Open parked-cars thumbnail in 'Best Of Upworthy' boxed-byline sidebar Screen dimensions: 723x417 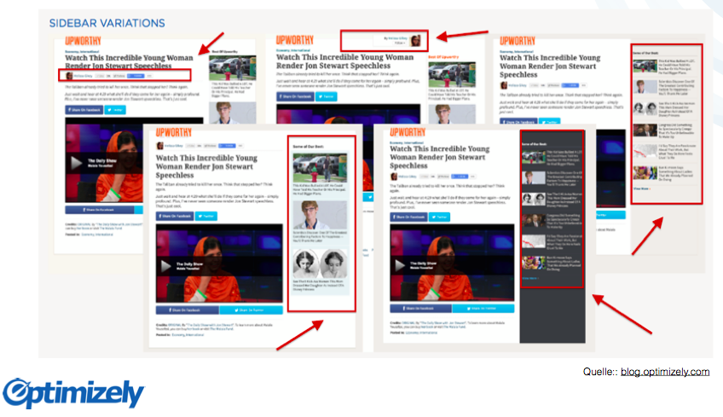click(x=233, y=68)
